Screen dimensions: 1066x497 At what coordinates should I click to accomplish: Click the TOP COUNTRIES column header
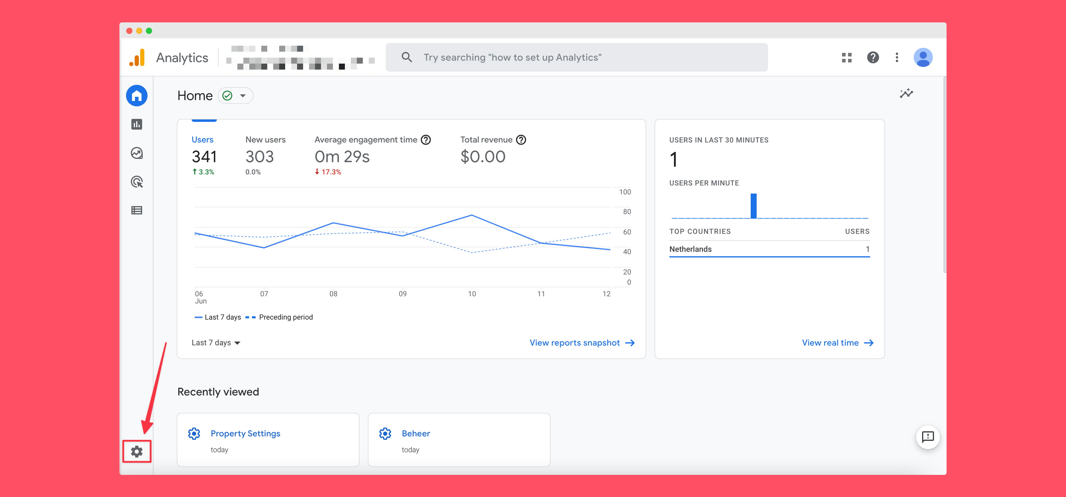coord(700,232)
